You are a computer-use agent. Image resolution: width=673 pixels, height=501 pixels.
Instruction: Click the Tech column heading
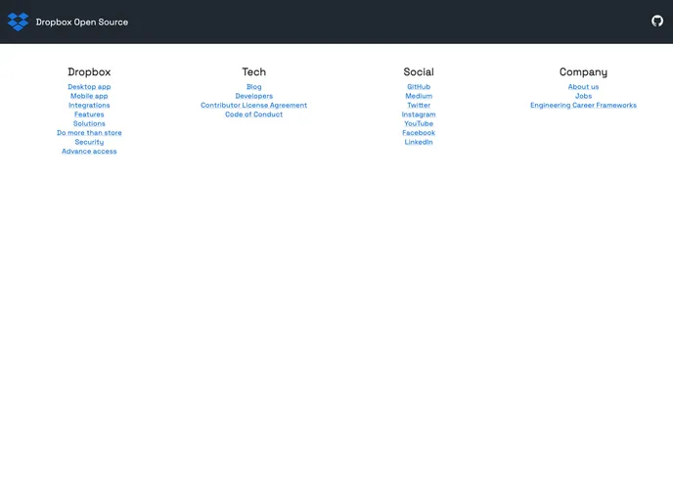pyautogui.click(x=254, y=72)
